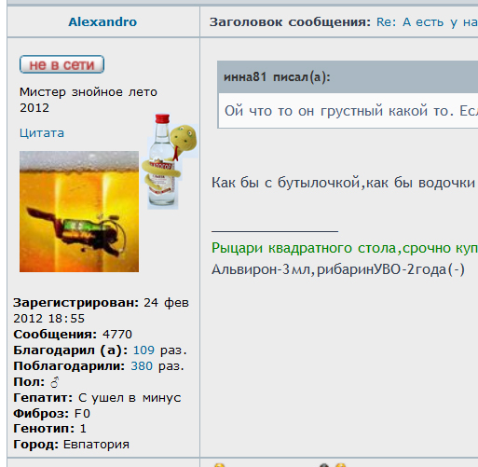
Task: Click the rank text 'Мистер знойное лето 2012'
Action: click(89, 100)
